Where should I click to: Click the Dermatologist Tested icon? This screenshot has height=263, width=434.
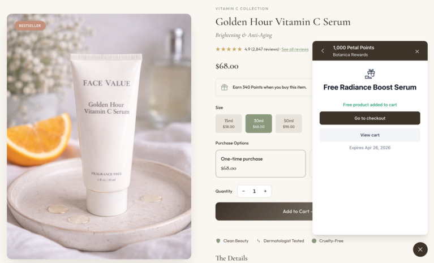click(258, 241)
